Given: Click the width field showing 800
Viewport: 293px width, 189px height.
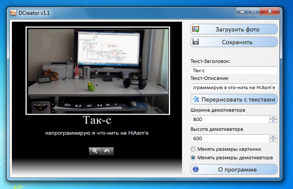Looking at the screenshot, I should pyautogui.click(x=230, y=119).
